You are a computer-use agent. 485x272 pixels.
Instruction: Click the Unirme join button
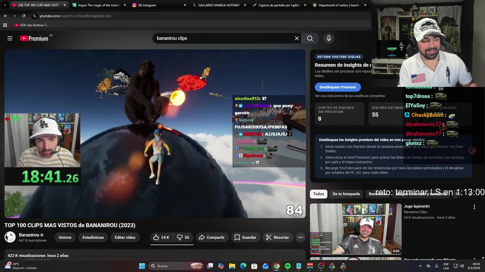65,237
